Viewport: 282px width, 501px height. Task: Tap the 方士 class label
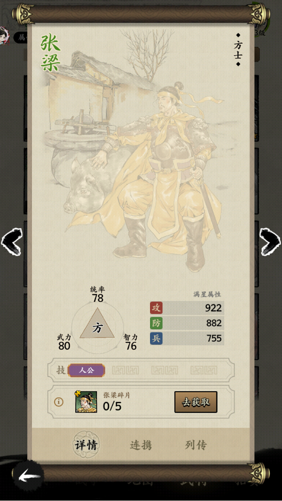coord(238,50)
